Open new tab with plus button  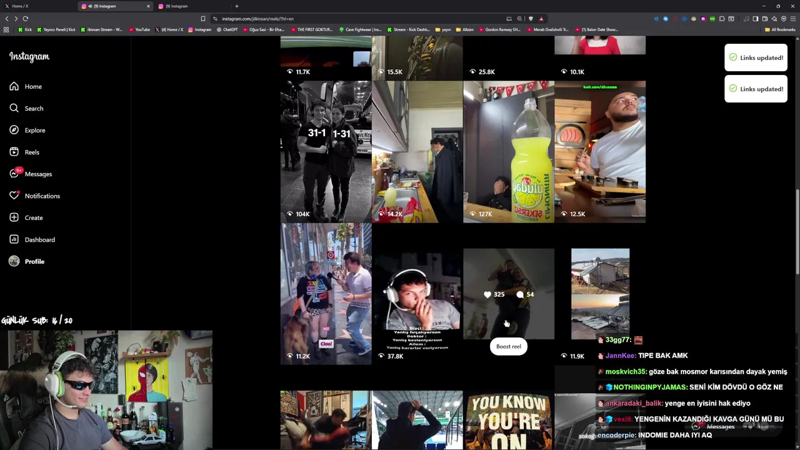coord(237,6)
